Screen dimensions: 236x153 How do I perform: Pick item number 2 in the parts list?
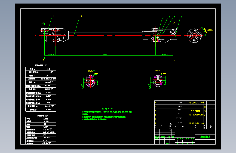pos(156,119)
